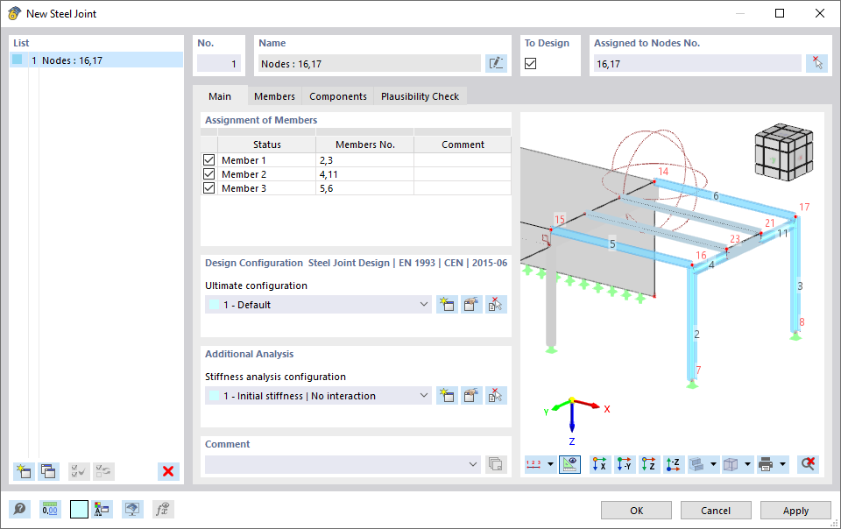841x529 pixels.
Task: Set view in negative Z direction
Action: [x=673, y=464]
